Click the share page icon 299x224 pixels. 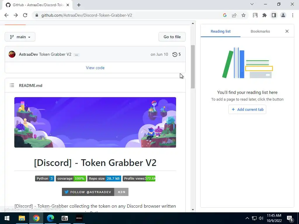[x=234, y=15]
